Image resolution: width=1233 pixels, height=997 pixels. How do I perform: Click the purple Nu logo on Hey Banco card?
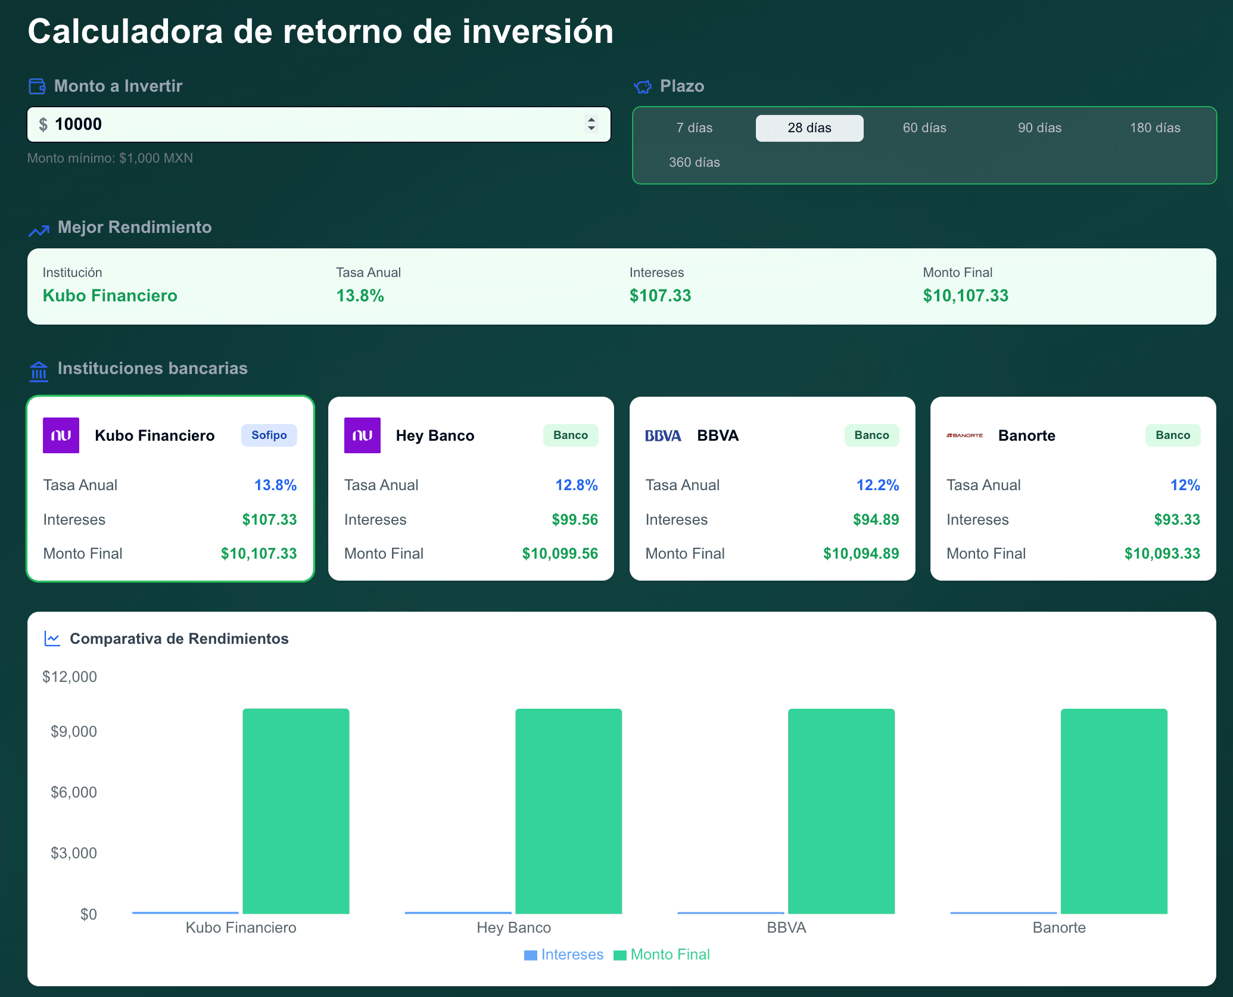(362, 435)
